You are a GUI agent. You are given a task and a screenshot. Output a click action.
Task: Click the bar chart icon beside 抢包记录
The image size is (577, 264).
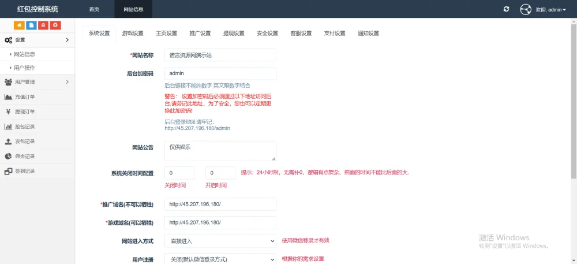coord(8,127)
